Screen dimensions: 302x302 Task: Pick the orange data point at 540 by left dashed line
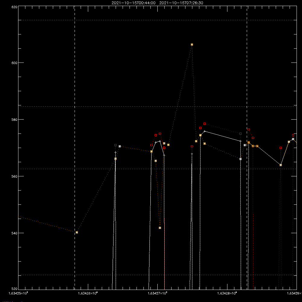(x=77, y=233)
